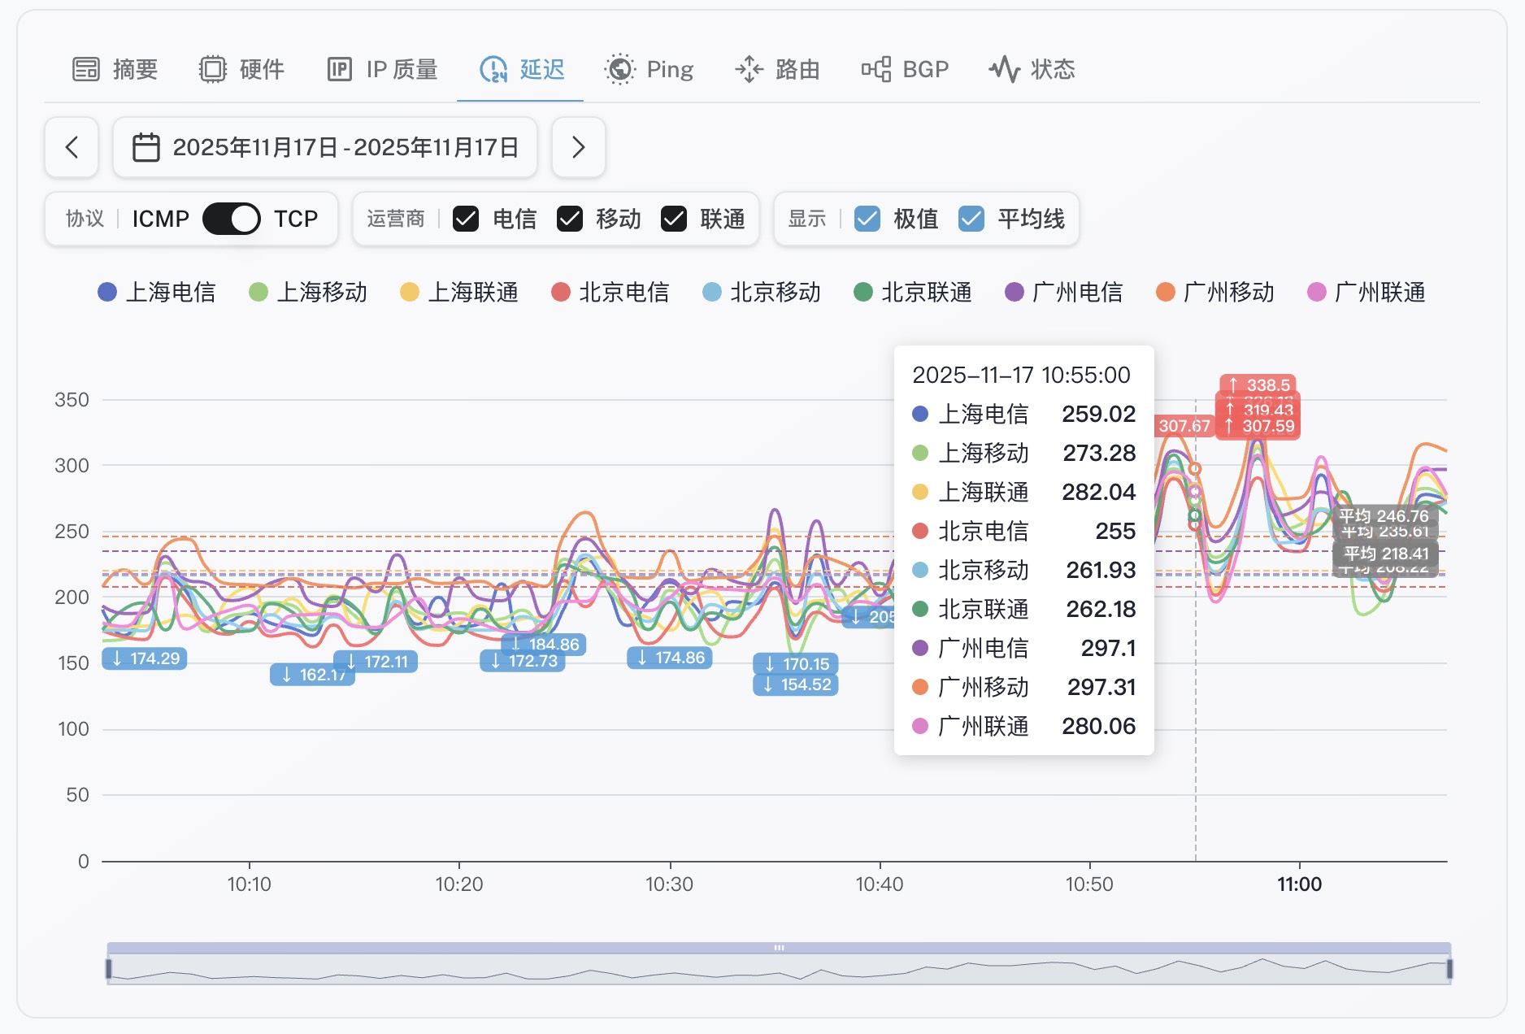Click the 状态 status pulse icon
The image size is (1525, 1034).
tap(1004, 69)
